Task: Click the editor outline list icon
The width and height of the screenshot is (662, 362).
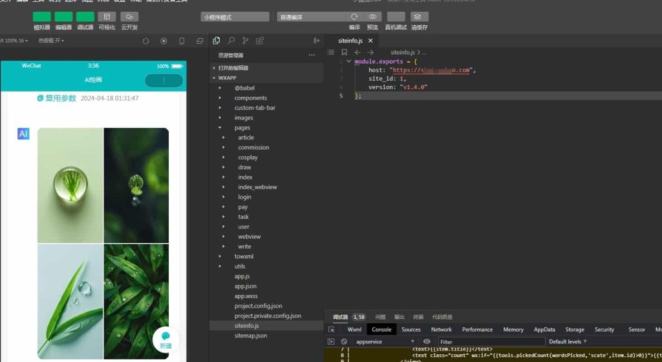Action: [x=331, y=52]
